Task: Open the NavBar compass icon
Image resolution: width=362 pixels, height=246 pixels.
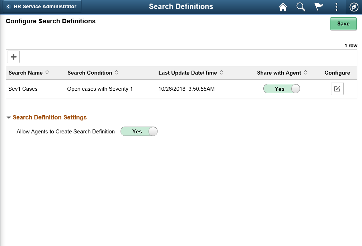Action: click(354, 7)
